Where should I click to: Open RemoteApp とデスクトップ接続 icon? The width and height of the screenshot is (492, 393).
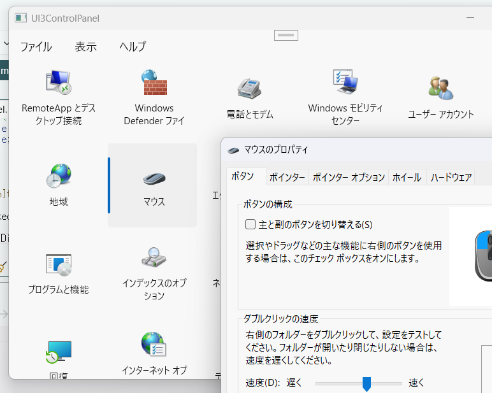(x=58, y=83)
